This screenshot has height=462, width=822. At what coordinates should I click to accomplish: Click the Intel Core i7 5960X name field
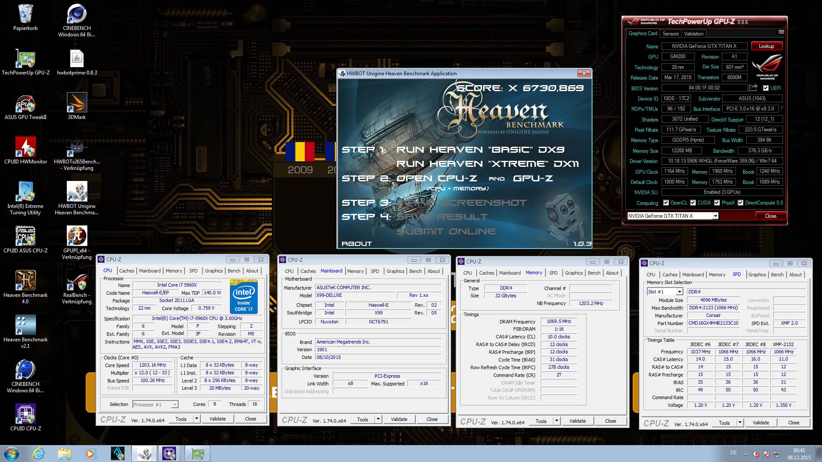[x=177, y=285]
